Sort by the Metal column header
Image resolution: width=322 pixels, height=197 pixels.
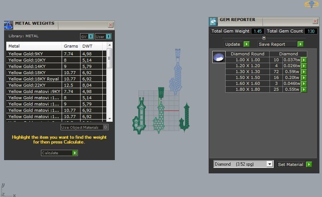tap(34, 46)
